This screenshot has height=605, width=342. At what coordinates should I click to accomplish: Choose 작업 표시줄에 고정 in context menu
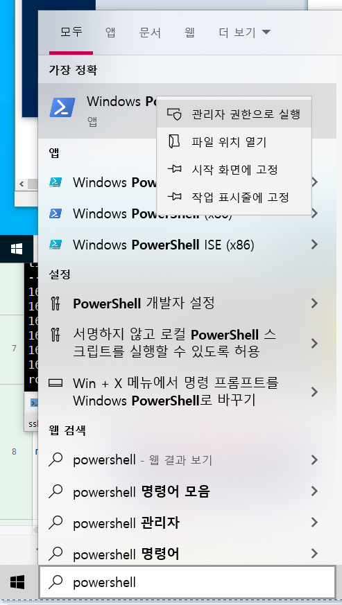234,198
